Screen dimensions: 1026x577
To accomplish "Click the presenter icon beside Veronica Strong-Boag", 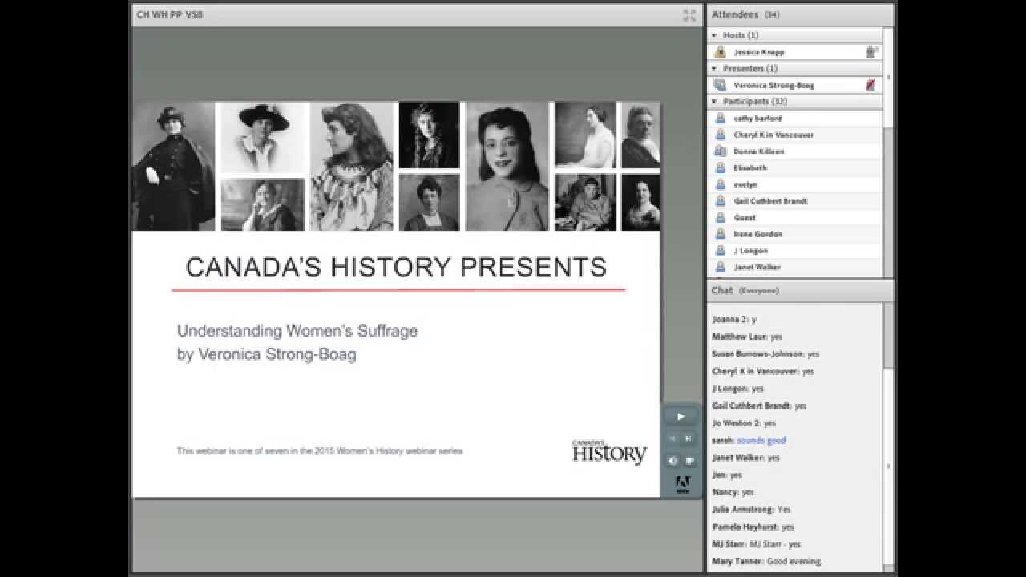I will [x=720, y=85].
